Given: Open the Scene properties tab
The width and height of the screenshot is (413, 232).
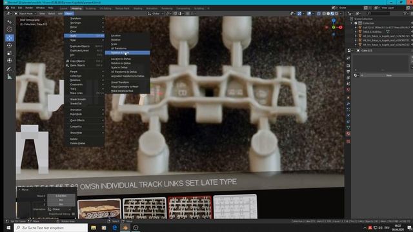Looking at the screenshot, I should click(x=348, y=84).
